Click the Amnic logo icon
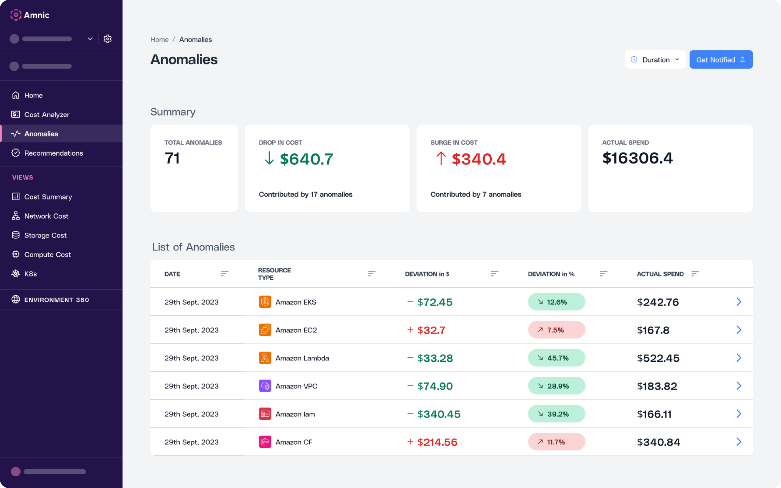The height and width of the screenshot is (488, 781). [16, 15]
